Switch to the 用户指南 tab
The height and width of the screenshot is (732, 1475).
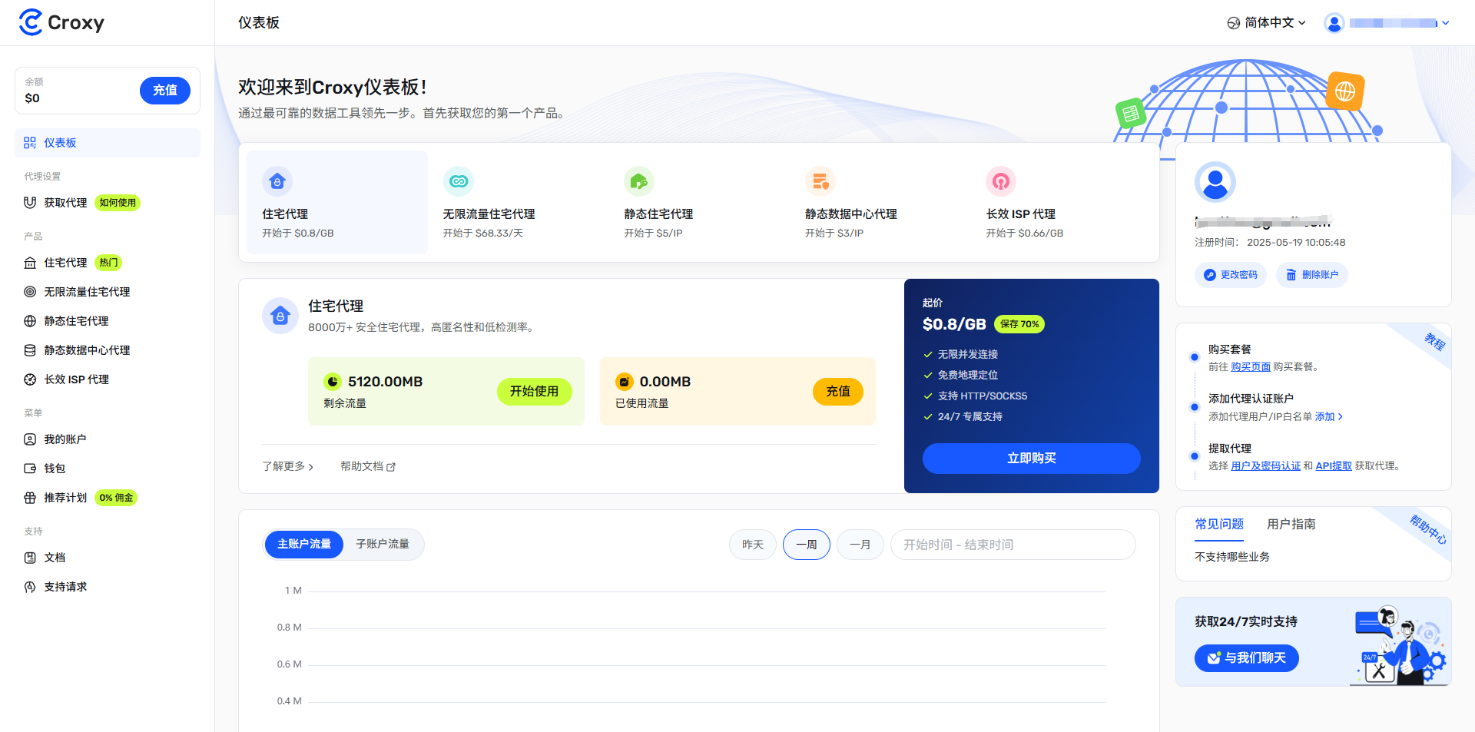(x=1291, y=524)
